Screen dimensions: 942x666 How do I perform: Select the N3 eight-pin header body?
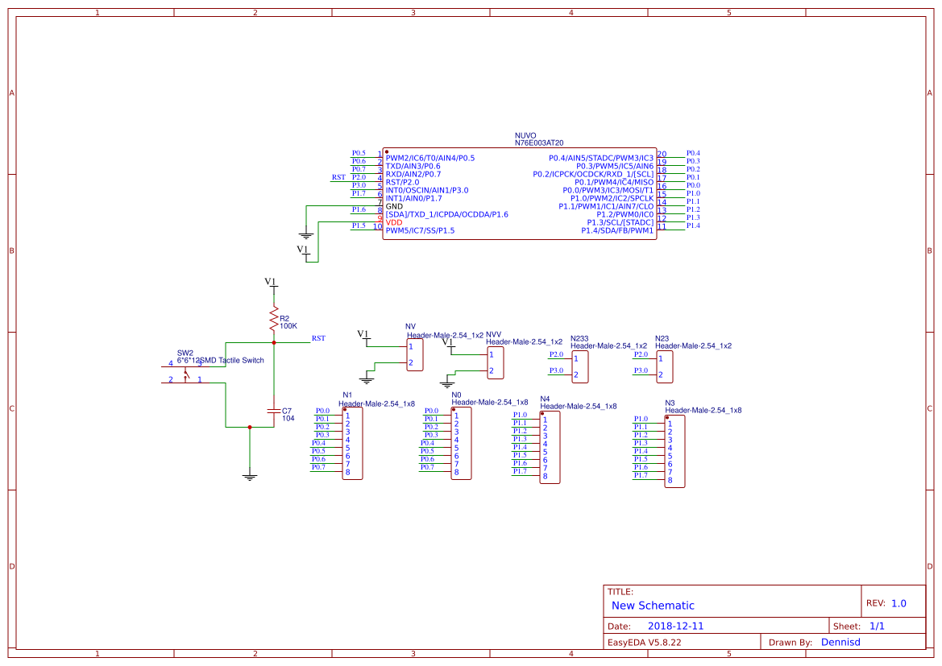click(674, 452)
